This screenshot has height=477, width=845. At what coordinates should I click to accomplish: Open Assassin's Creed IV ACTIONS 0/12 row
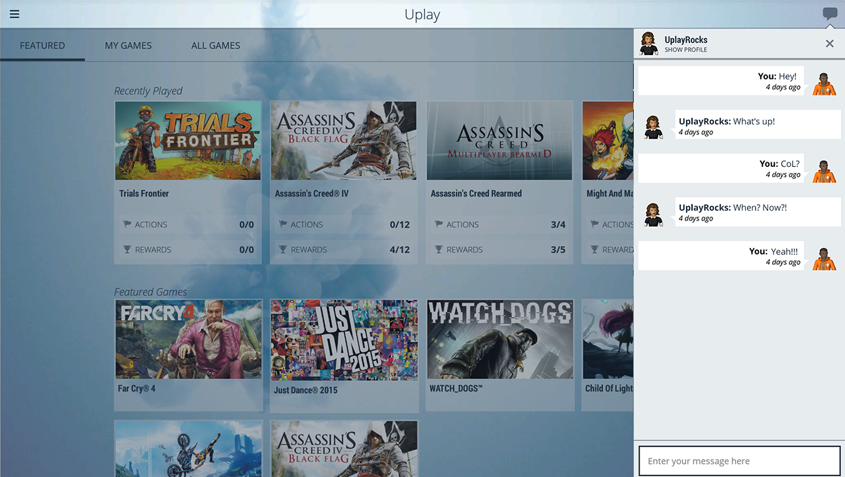(x=344, y=225)
